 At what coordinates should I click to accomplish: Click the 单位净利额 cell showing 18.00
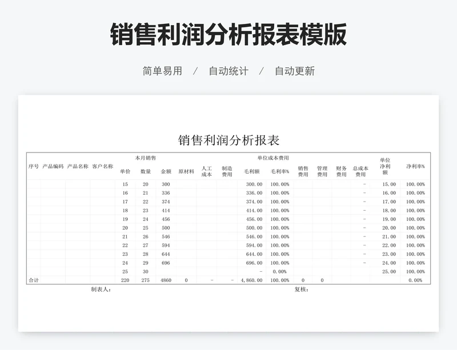[x=389, y=211]
